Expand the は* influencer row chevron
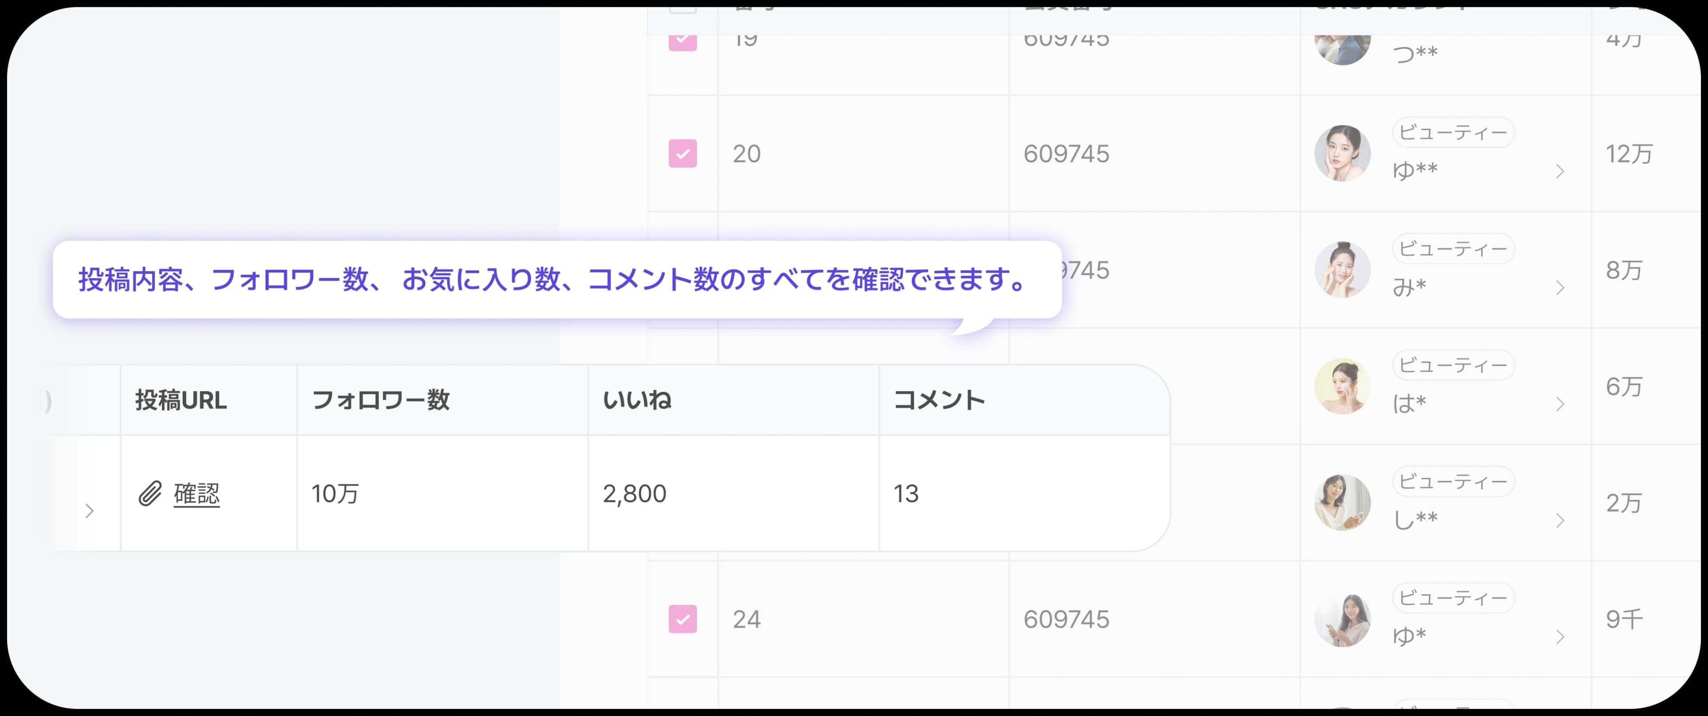The image size is (1708, 716). point(1560,404)
